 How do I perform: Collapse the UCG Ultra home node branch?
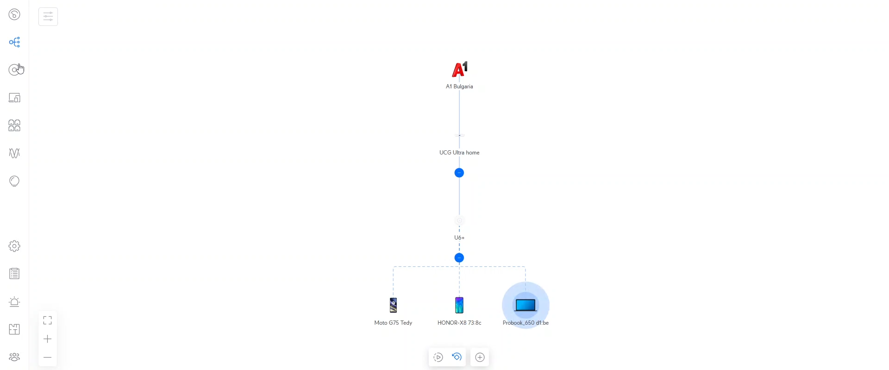pyautogui.click(x=459, y=173)
